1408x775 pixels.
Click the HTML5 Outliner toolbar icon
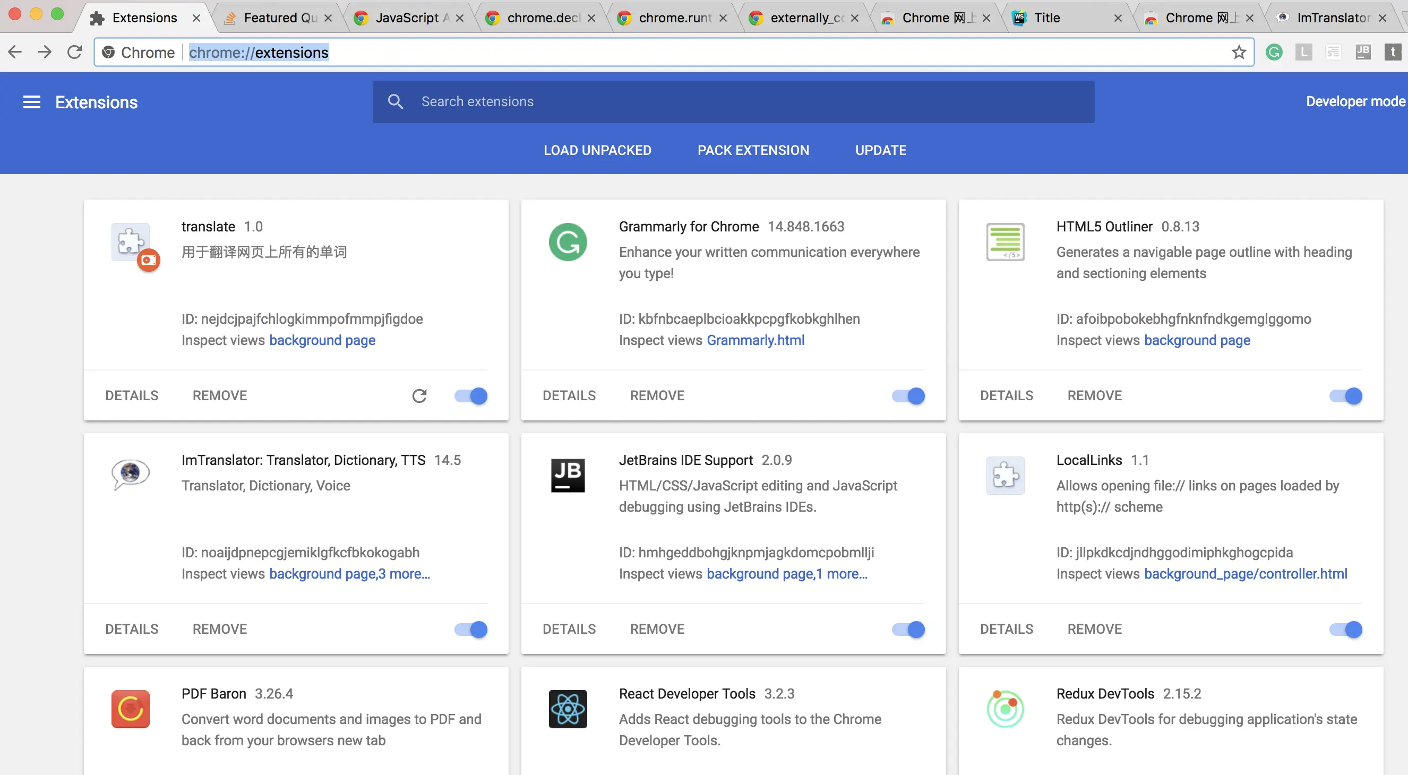[x=1333, y=53]
